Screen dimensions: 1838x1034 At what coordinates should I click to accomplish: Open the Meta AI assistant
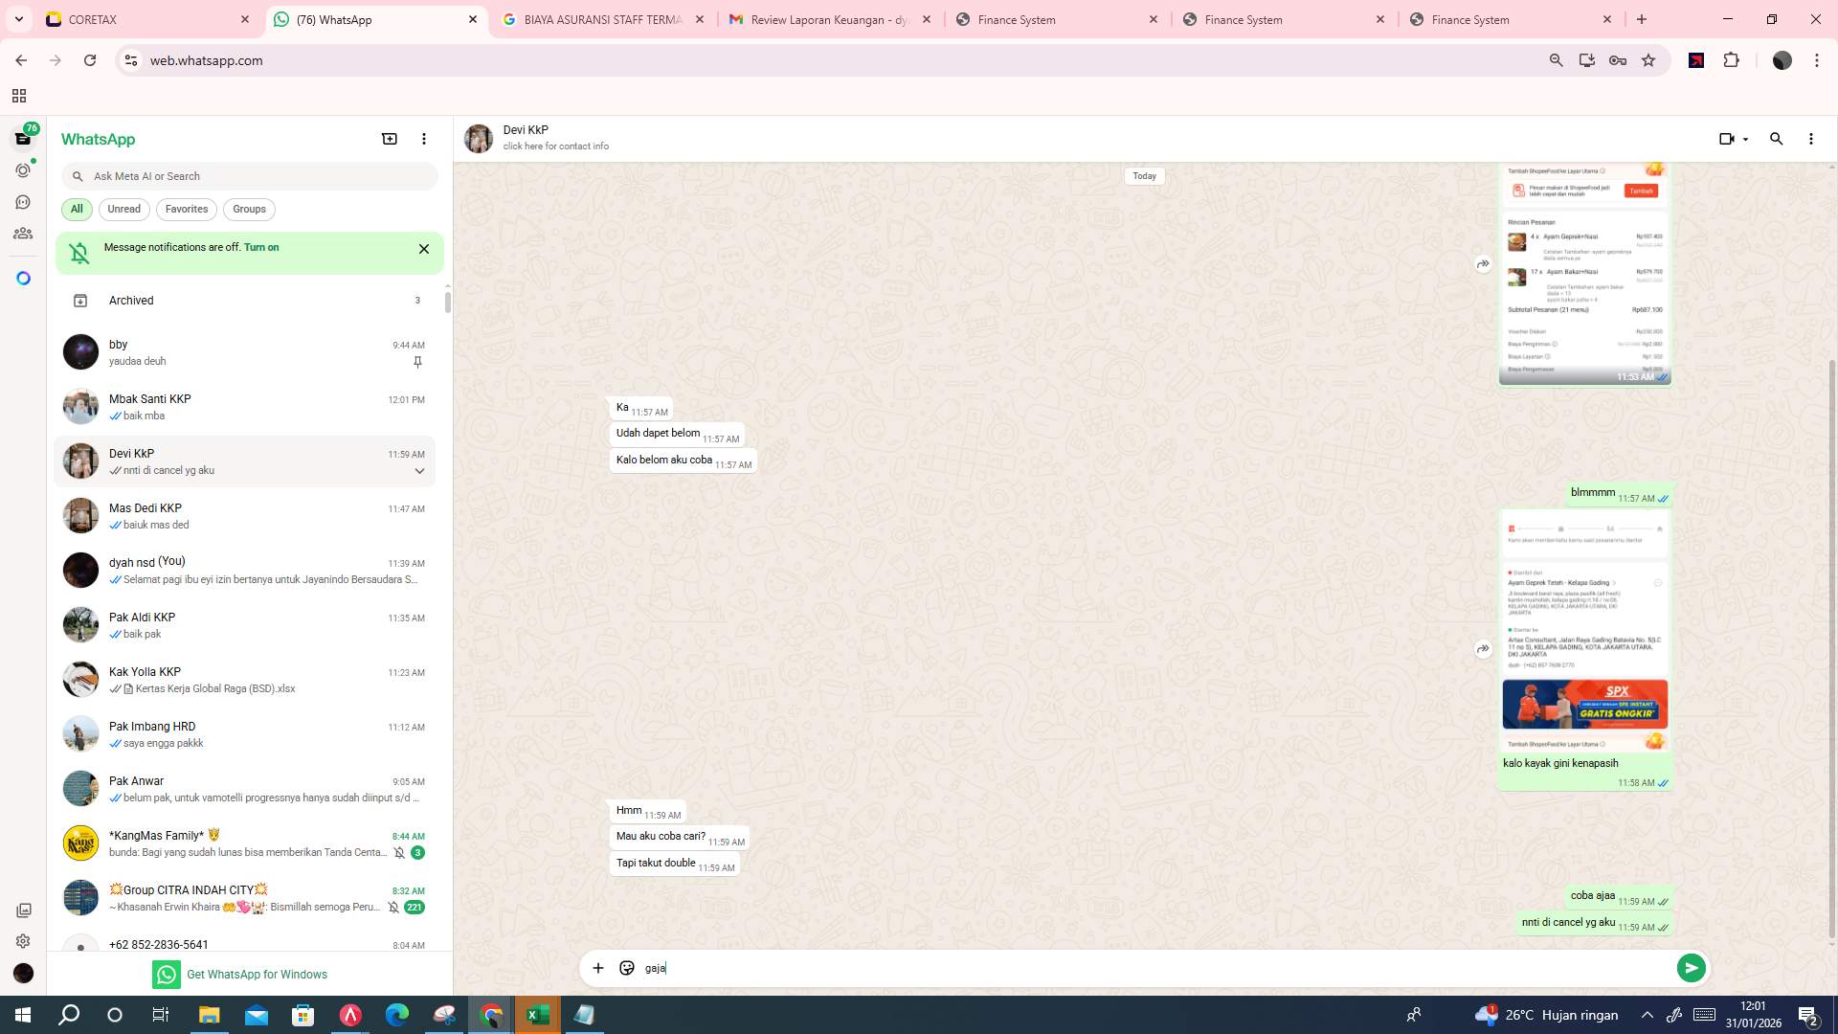pos(23,277)
